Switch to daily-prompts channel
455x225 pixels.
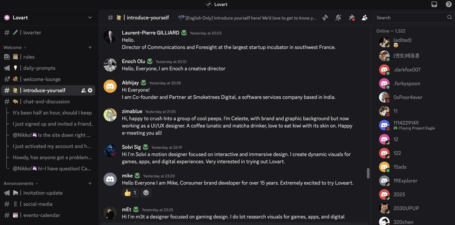39,68
